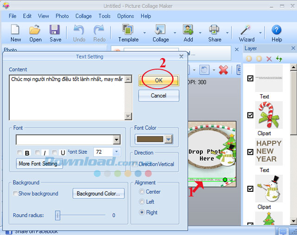Click the Undo toolbar icon
The image size is (297, 235).
pyautogui.click(x=79, y=30)
